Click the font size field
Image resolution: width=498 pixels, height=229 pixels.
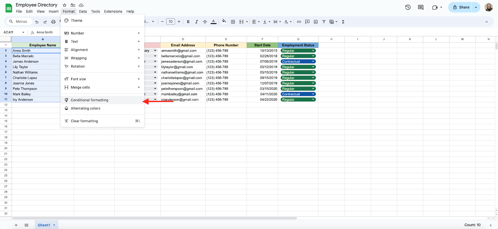coord(171,21)
